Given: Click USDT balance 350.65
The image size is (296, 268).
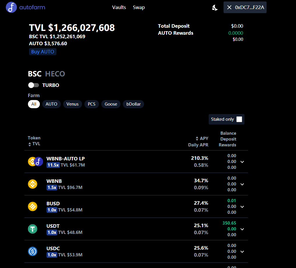Looking at the screenshot, I should point(229,223).
